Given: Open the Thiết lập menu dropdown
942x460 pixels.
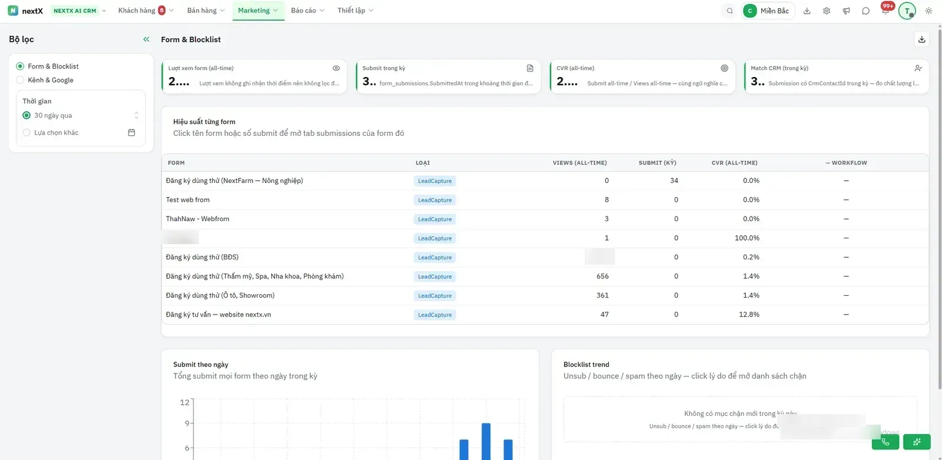Looking at the screenshot, I should (x=356, y=11).
